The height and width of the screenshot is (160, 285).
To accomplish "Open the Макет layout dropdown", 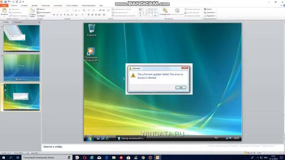I will tap(41, 9).
